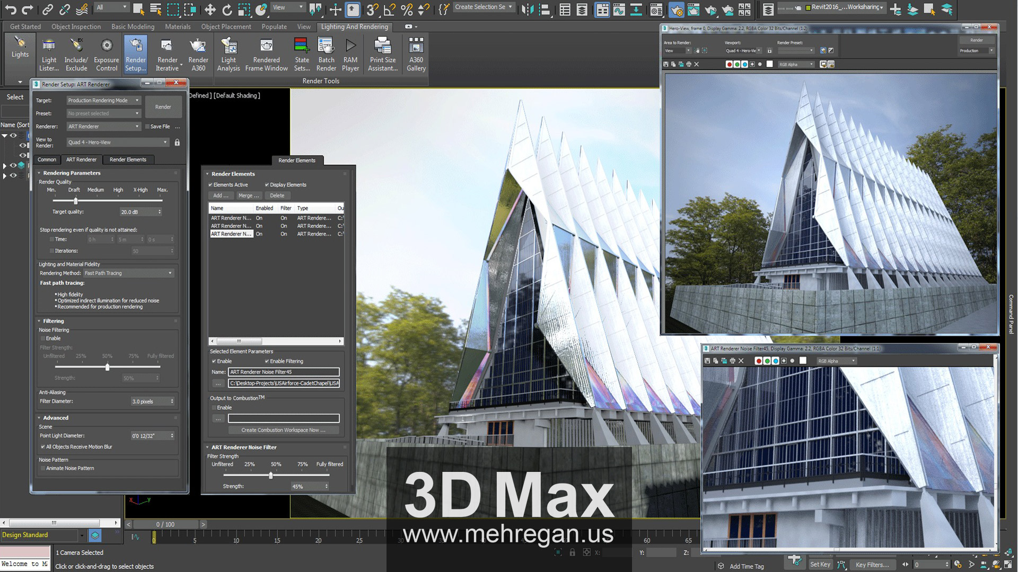Image resolution: width=1018 pixels, height=572 pixels.
Task: Enable Noise Filtering in Filtering section
Action: pos(43,338)
